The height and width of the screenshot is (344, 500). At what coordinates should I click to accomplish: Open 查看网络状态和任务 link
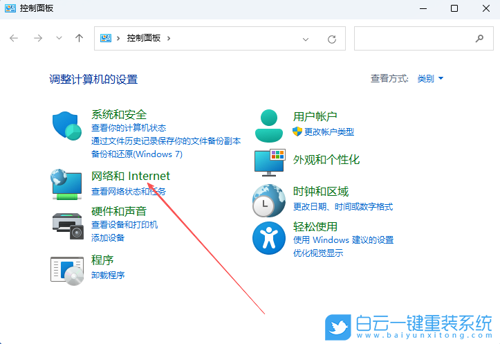click(129, 191)
